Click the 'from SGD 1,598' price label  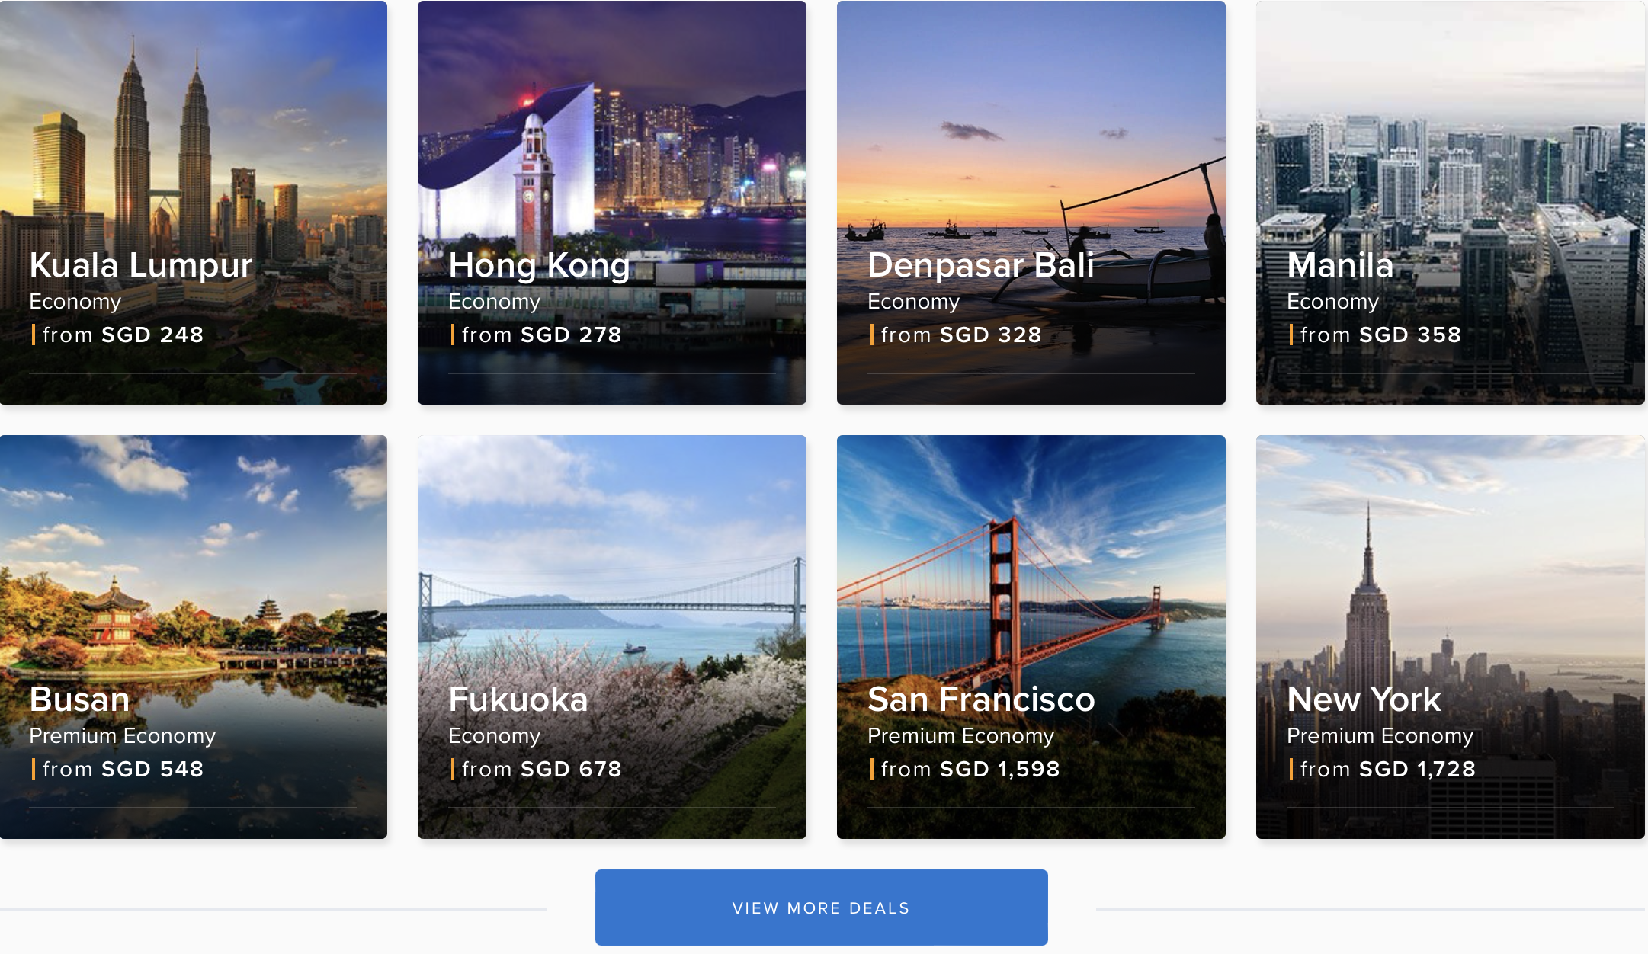coord(970,769)
